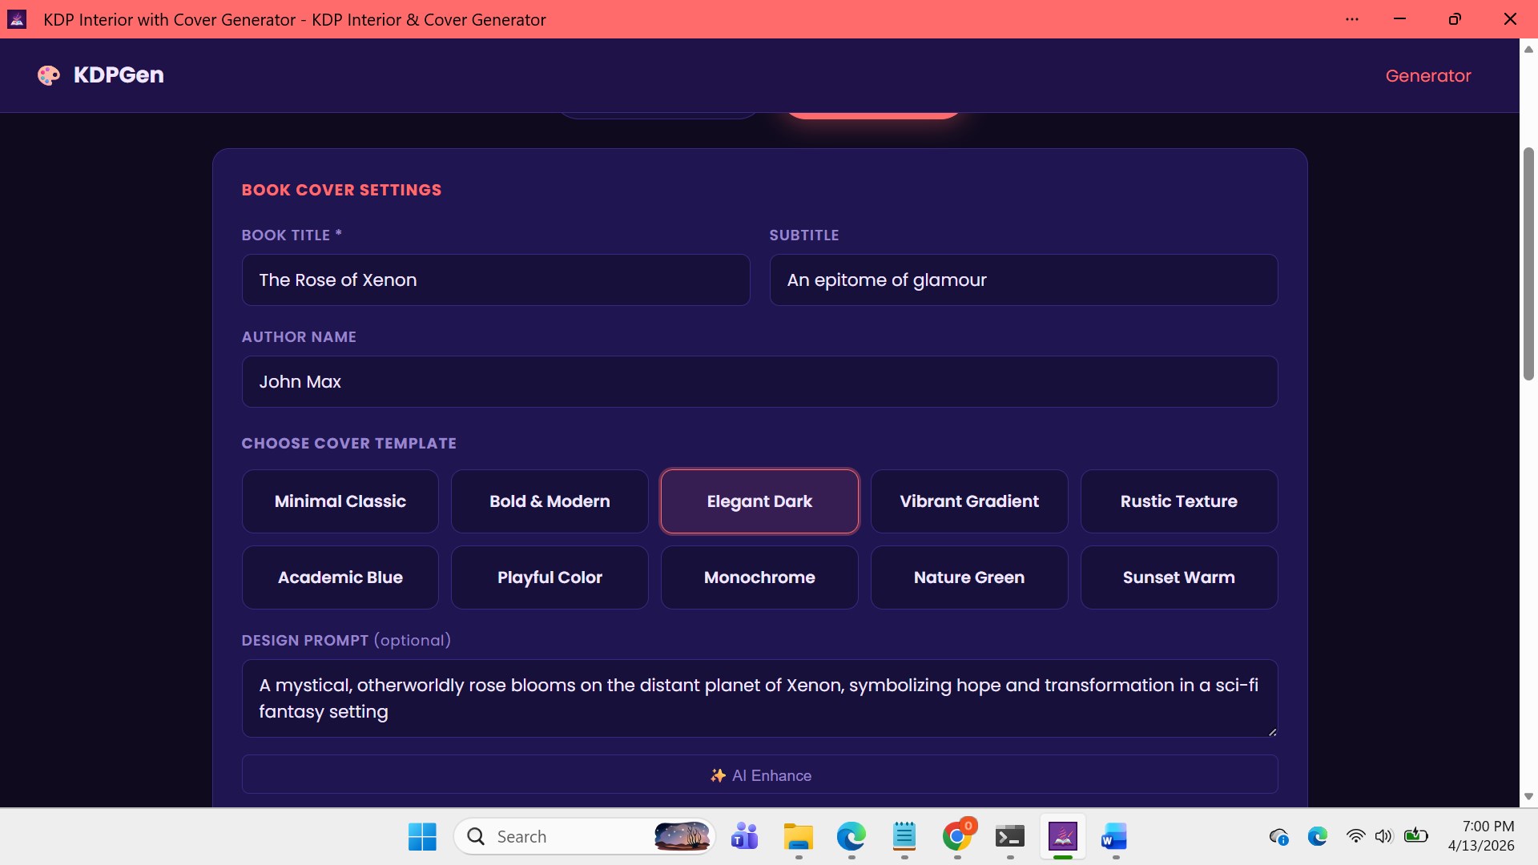Click the battery status tray icon
1538x865 pixels.
pos(1416,835)
